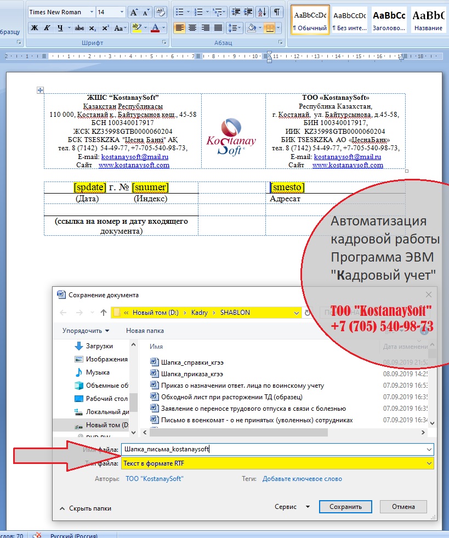Open the font name dropdown
This screenshot has height=538, width=449.
point(92,13)
